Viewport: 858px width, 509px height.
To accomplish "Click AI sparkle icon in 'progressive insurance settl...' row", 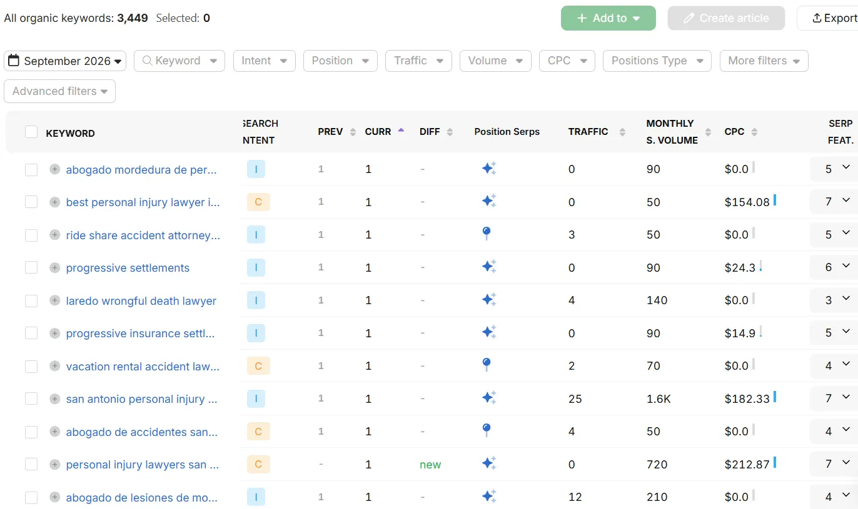I will point(489,332).
